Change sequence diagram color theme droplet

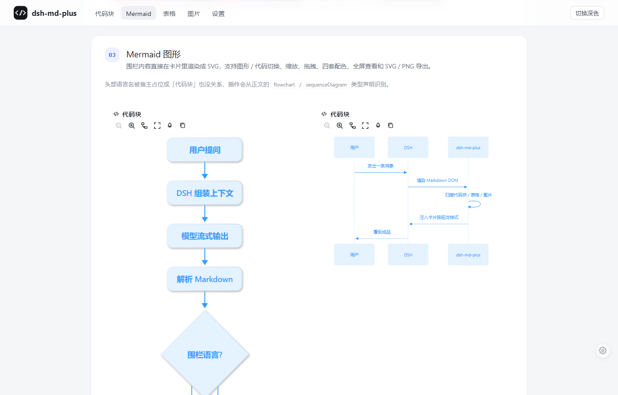tap(378, 125)
